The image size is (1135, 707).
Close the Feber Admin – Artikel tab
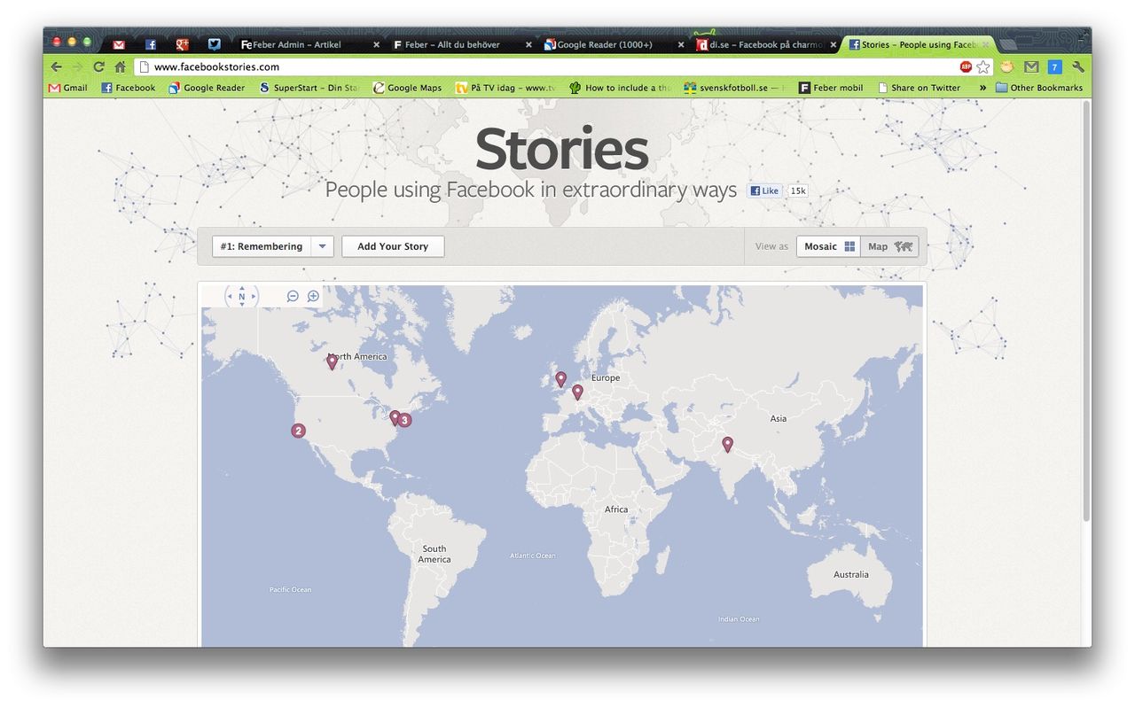pyautogui.click(x=376, y=44)
